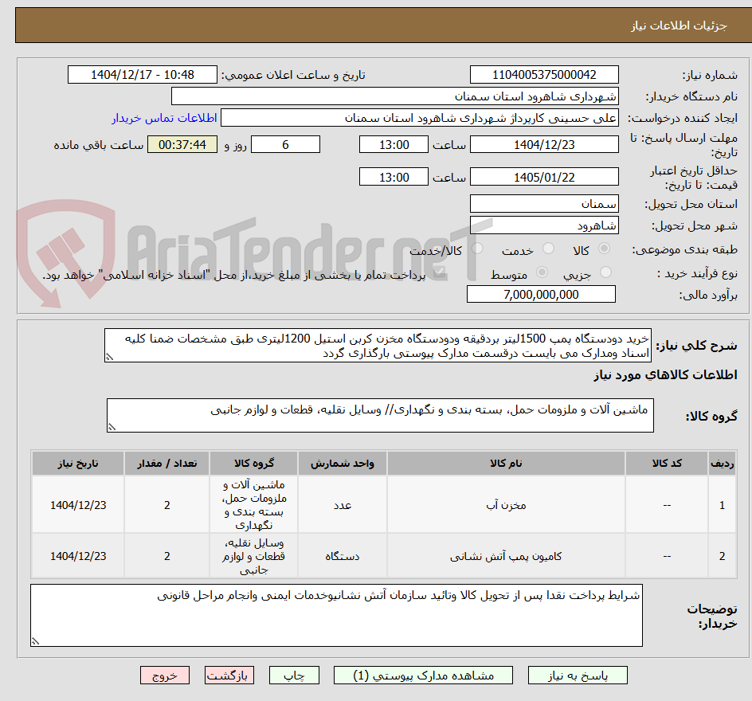Screen dimensions: 752x701
Task: Click resize handle of the buyer notes area
Action: click(x=35, y=641)
